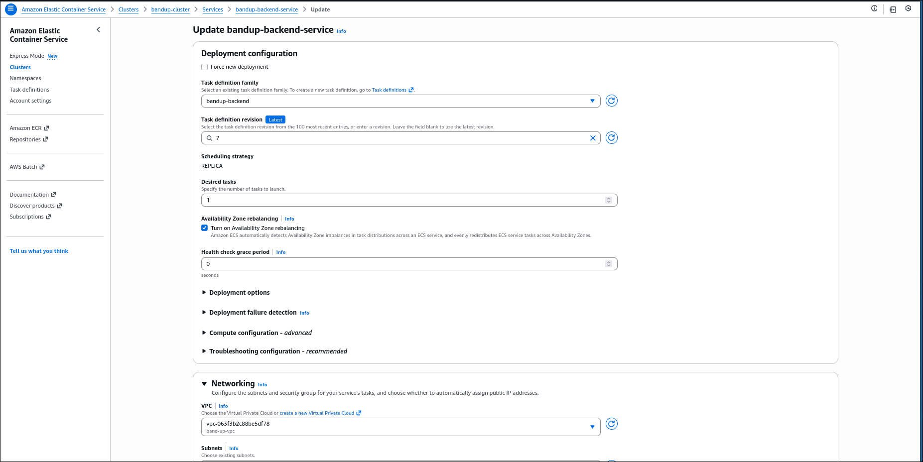Clear the task definition revision field
The width and height of the screenshot is (923, 462).
coord(592,138)
